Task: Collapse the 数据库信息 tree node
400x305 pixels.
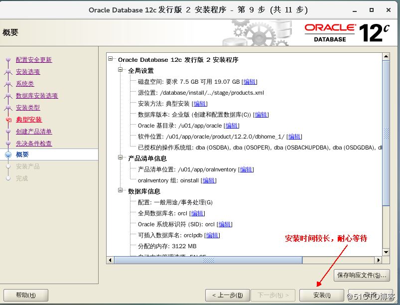Action: tap(121, 191)
